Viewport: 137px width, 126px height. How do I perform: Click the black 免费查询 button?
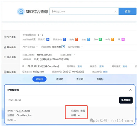pyautogui.click(x=126, y=100)
